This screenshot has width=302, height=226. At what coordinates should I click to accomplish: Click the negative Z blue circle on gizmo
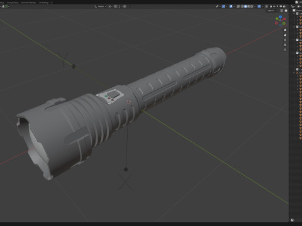pos(281,25)
